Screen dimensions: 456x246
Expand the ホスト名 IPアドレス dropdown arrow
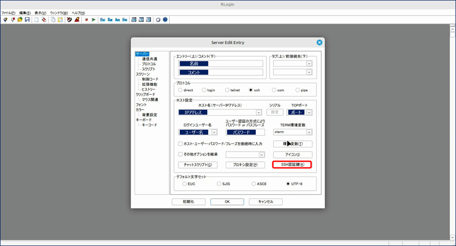click(259, 112)
